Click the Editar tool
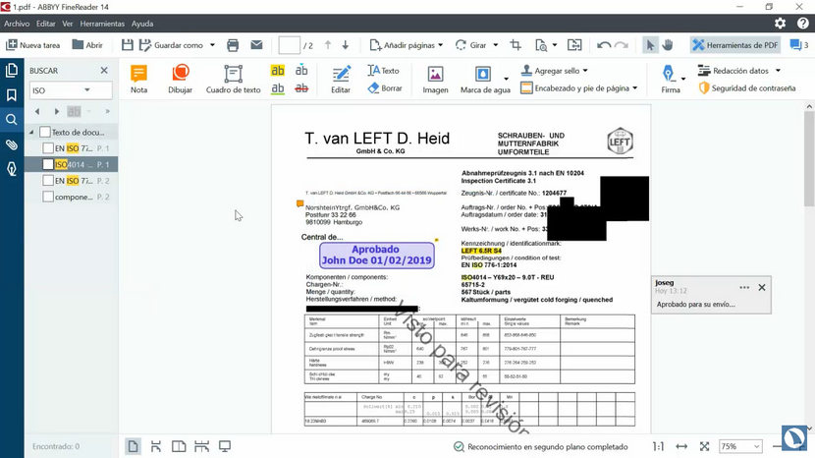Viewport: 815px width, 458px height. [341, 79]
